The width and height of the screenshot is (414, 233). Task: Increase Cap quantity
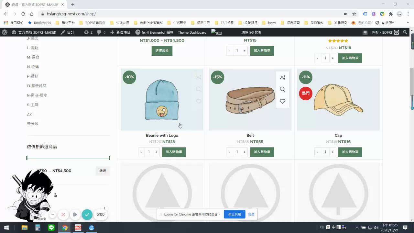click(x=332, y=152)
